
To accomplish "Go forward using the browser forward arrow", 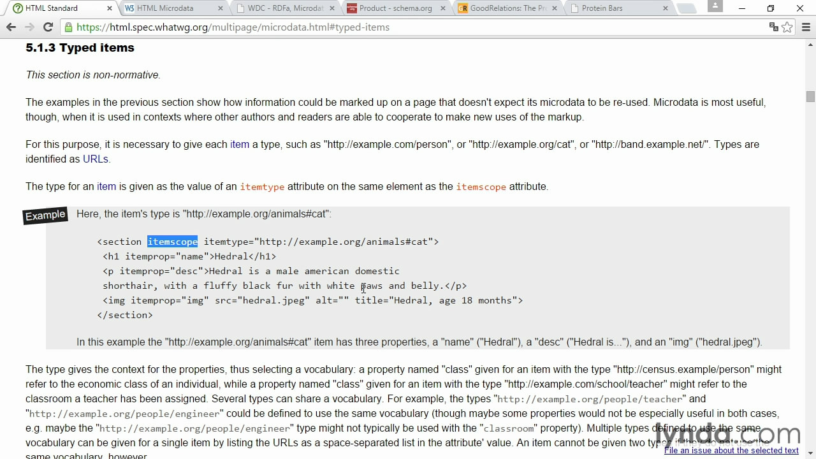I will tap(29, 27).
